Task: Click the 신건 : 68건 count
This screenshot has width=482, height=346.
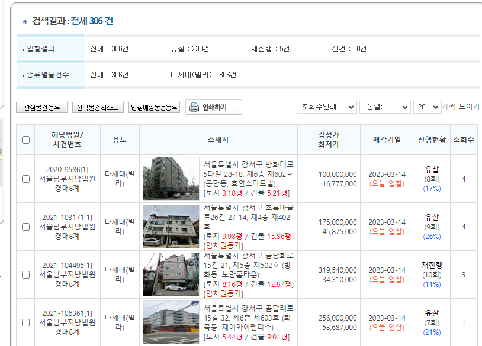Action: (x=349, y=49)
